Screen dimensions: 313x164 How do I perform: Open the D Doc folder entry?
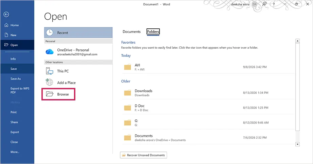click(x=208, y=108)
